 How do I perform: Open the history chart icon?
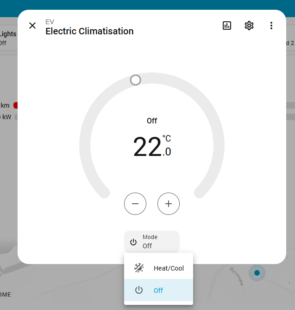pyautogui.click(x=227, y=26)
